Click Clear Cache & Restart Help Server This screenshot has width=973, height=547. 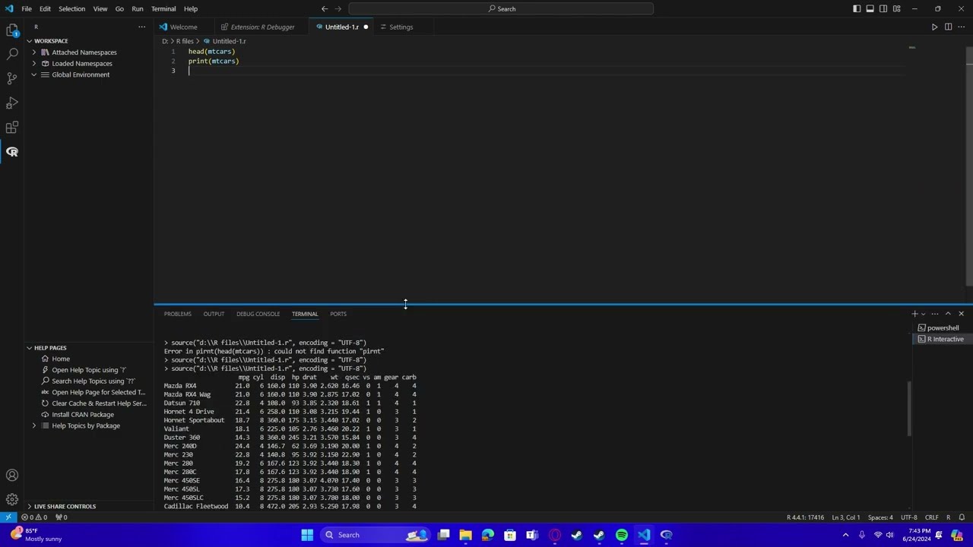99,403
